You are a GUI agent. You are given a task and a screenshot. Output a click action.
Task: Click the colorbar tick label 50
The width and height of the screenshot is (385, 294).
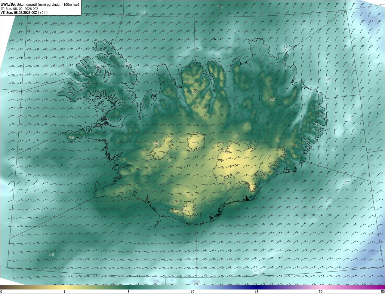(x=383, y=292)
